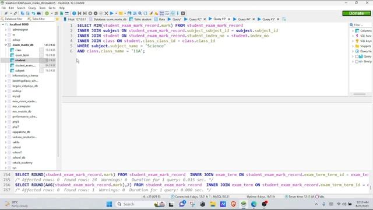
Task: Go to last row toolbar icon
Action: pyautogui.click(x=85, y=13)
